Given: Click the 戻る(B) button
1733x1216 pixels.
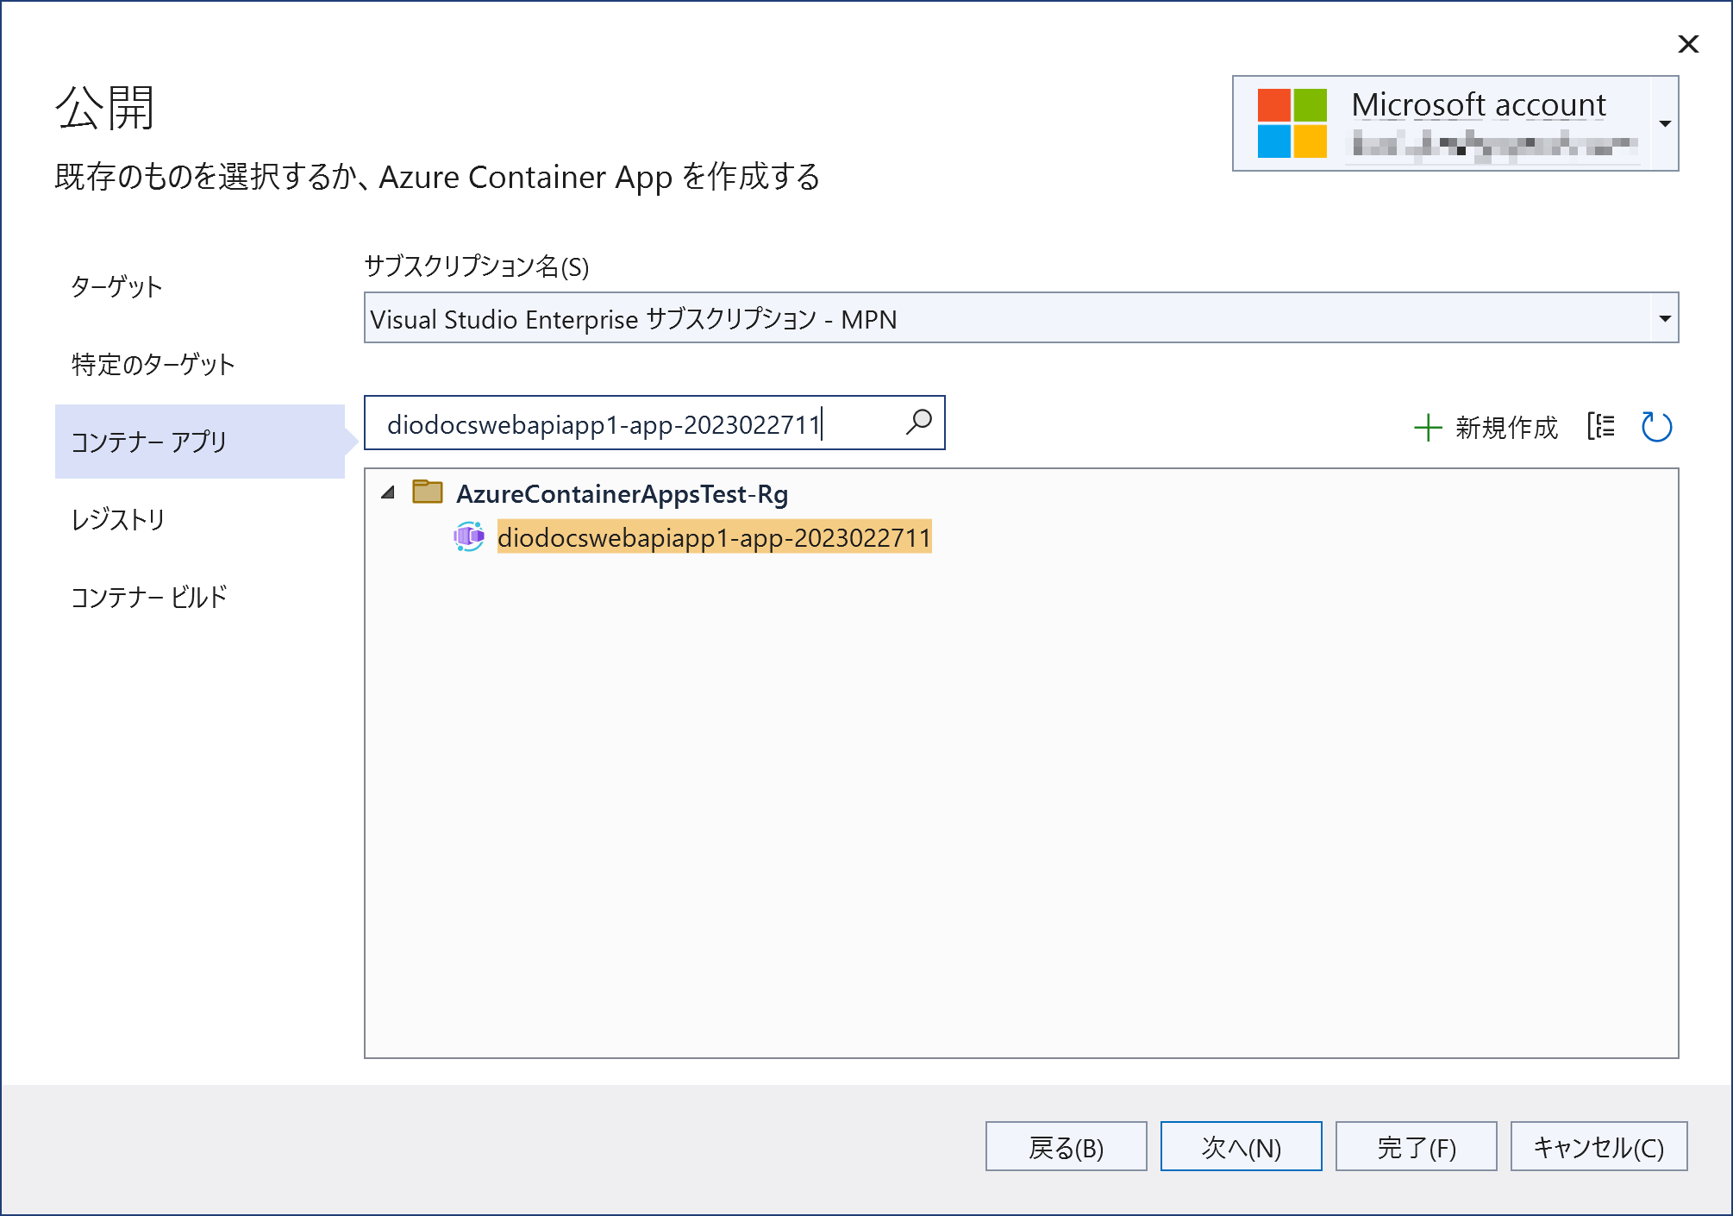Looking at the screenshot, I should tap(1066, 1147).
